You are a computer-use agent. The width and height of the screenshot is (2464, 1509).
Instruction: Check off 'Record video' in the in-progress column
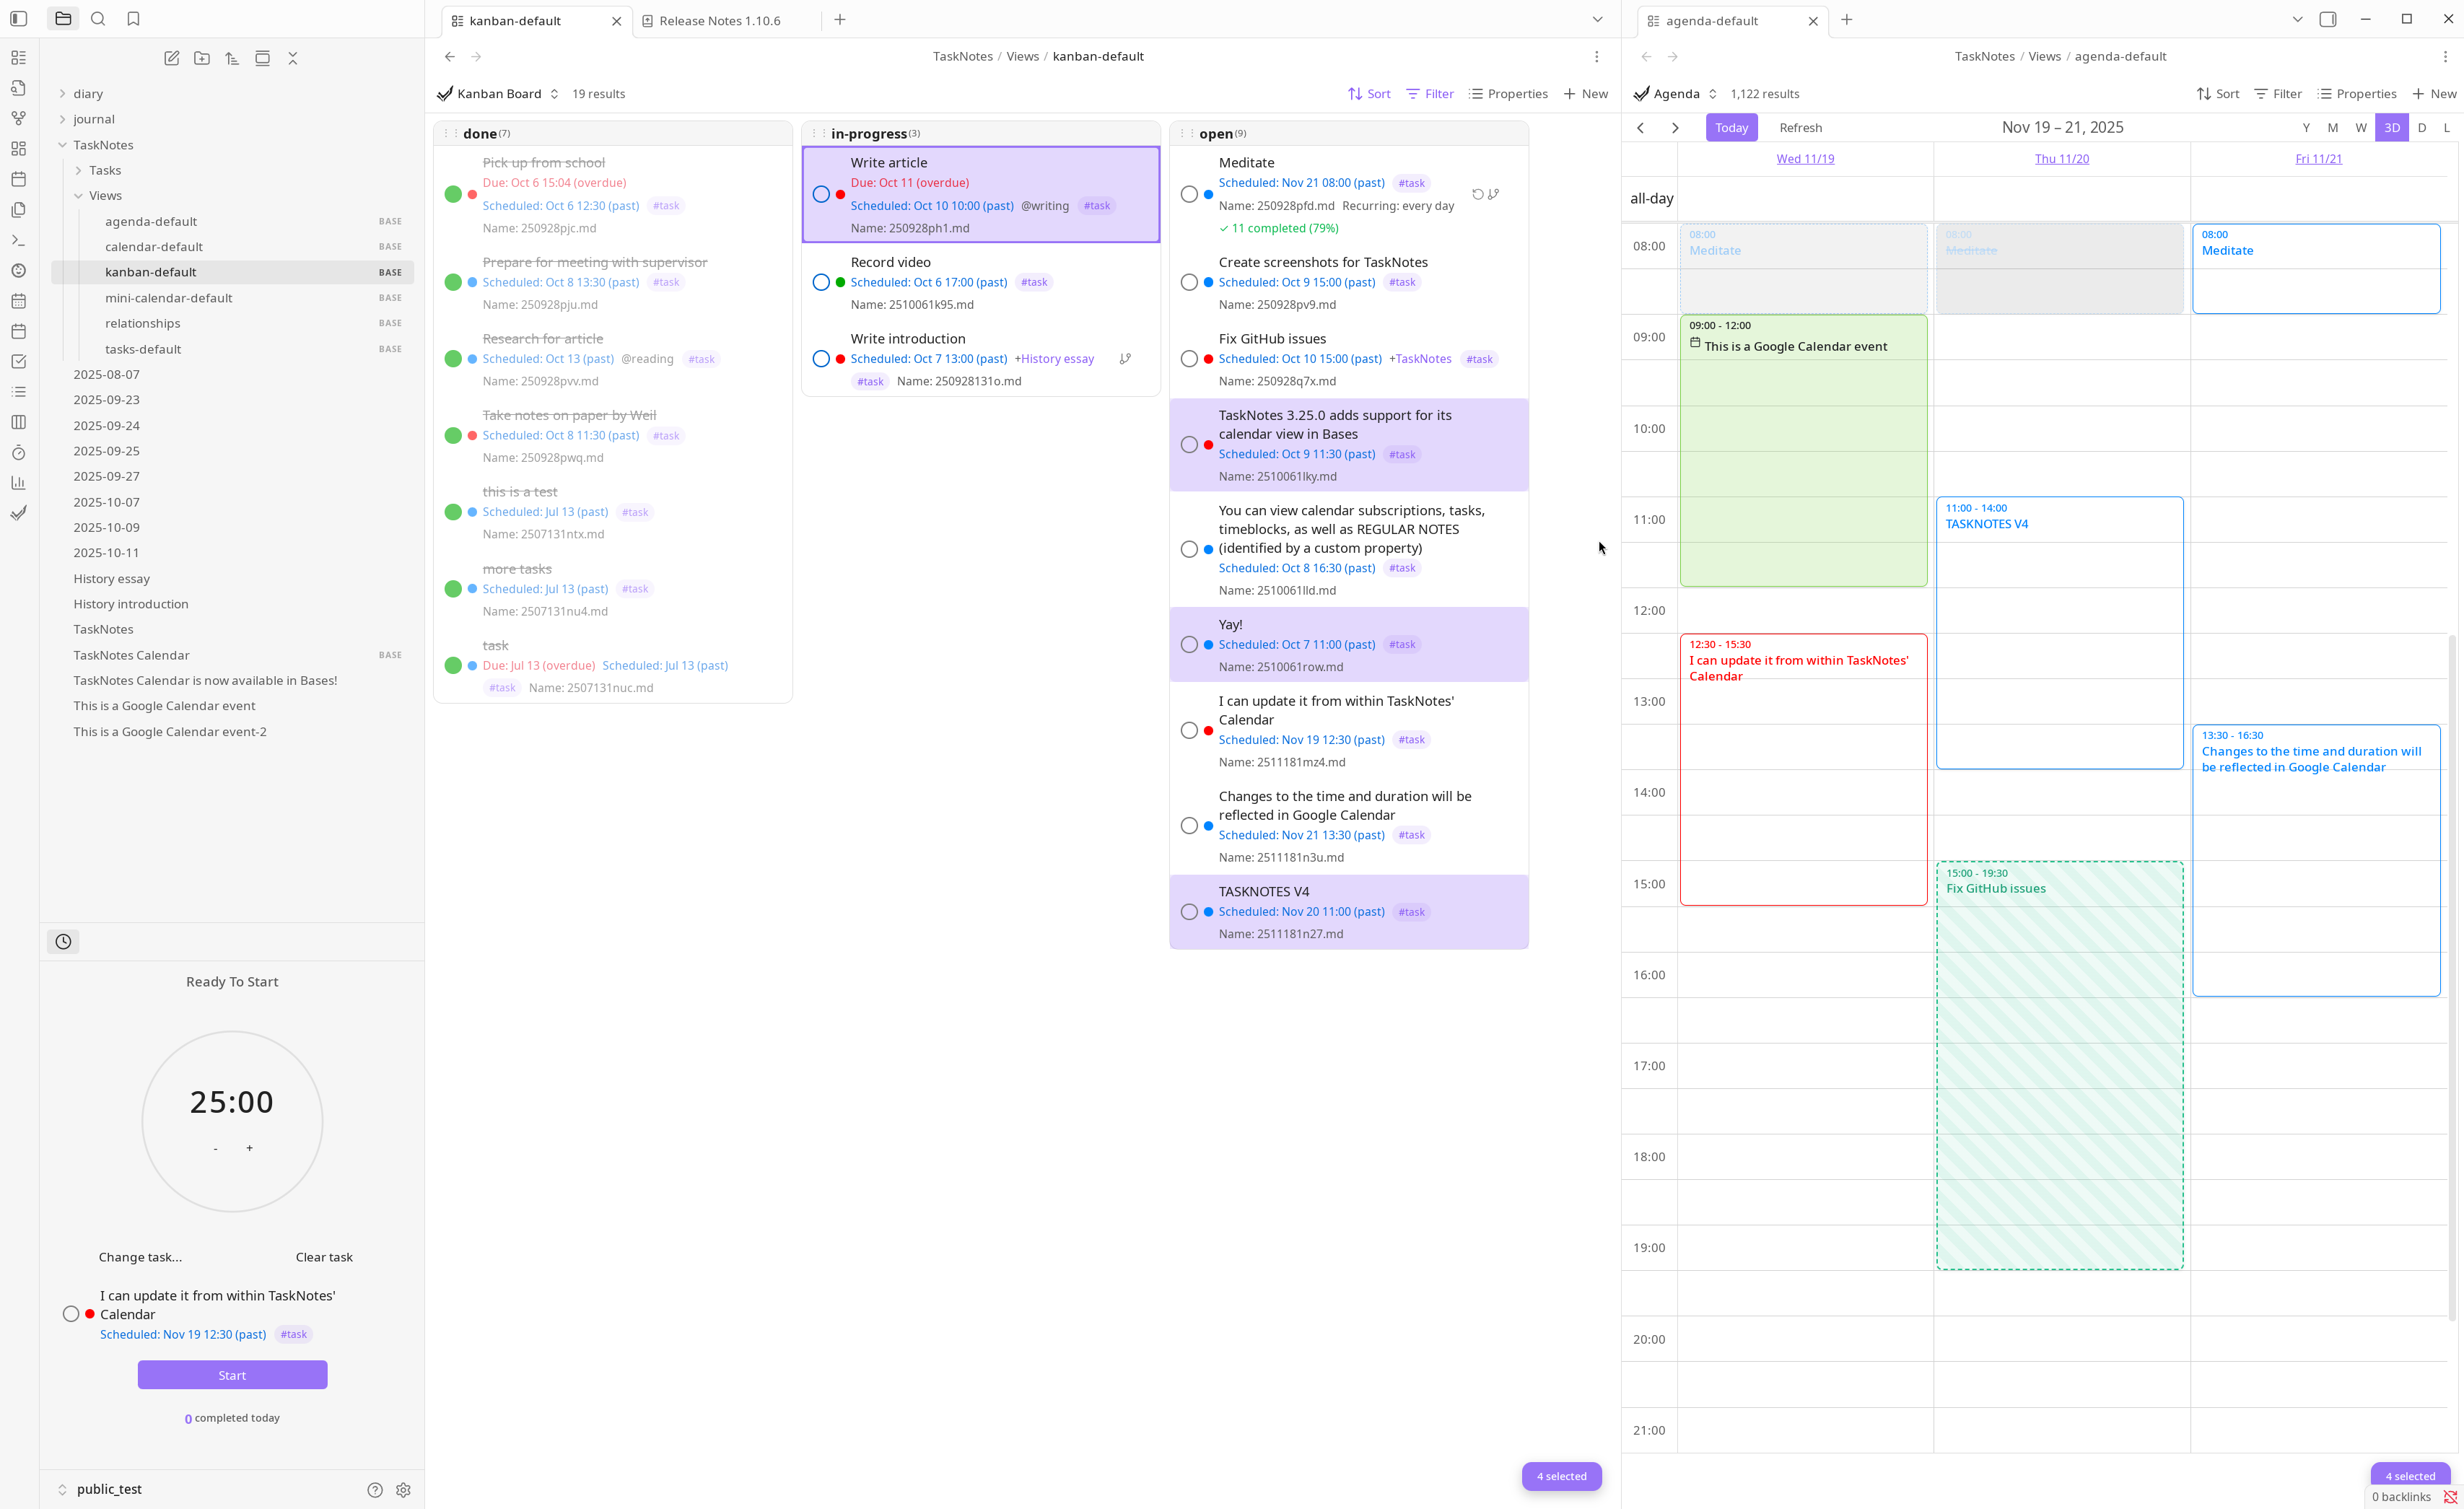820,282
